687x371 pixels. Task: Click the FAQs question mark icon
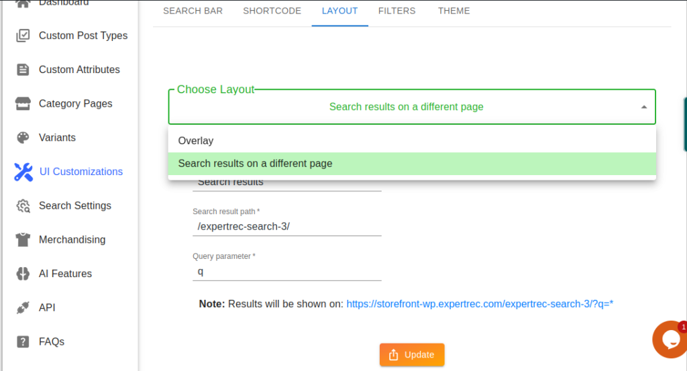point(23,341)
